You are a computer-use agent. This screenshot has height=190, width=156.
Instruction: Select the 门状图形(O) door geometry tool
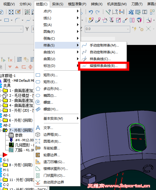coord(57,175)
